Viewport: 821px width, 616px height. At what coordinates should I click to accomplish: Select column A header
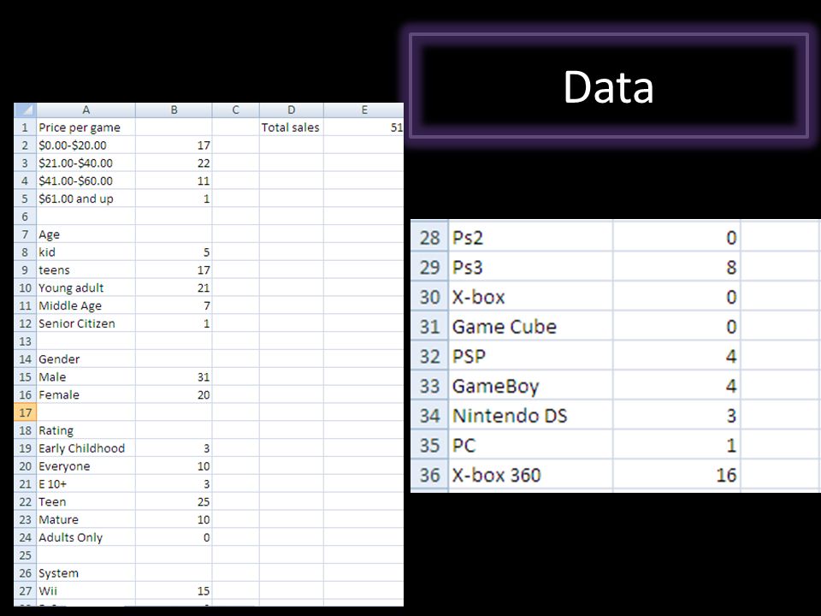click(x=86, y=110)
